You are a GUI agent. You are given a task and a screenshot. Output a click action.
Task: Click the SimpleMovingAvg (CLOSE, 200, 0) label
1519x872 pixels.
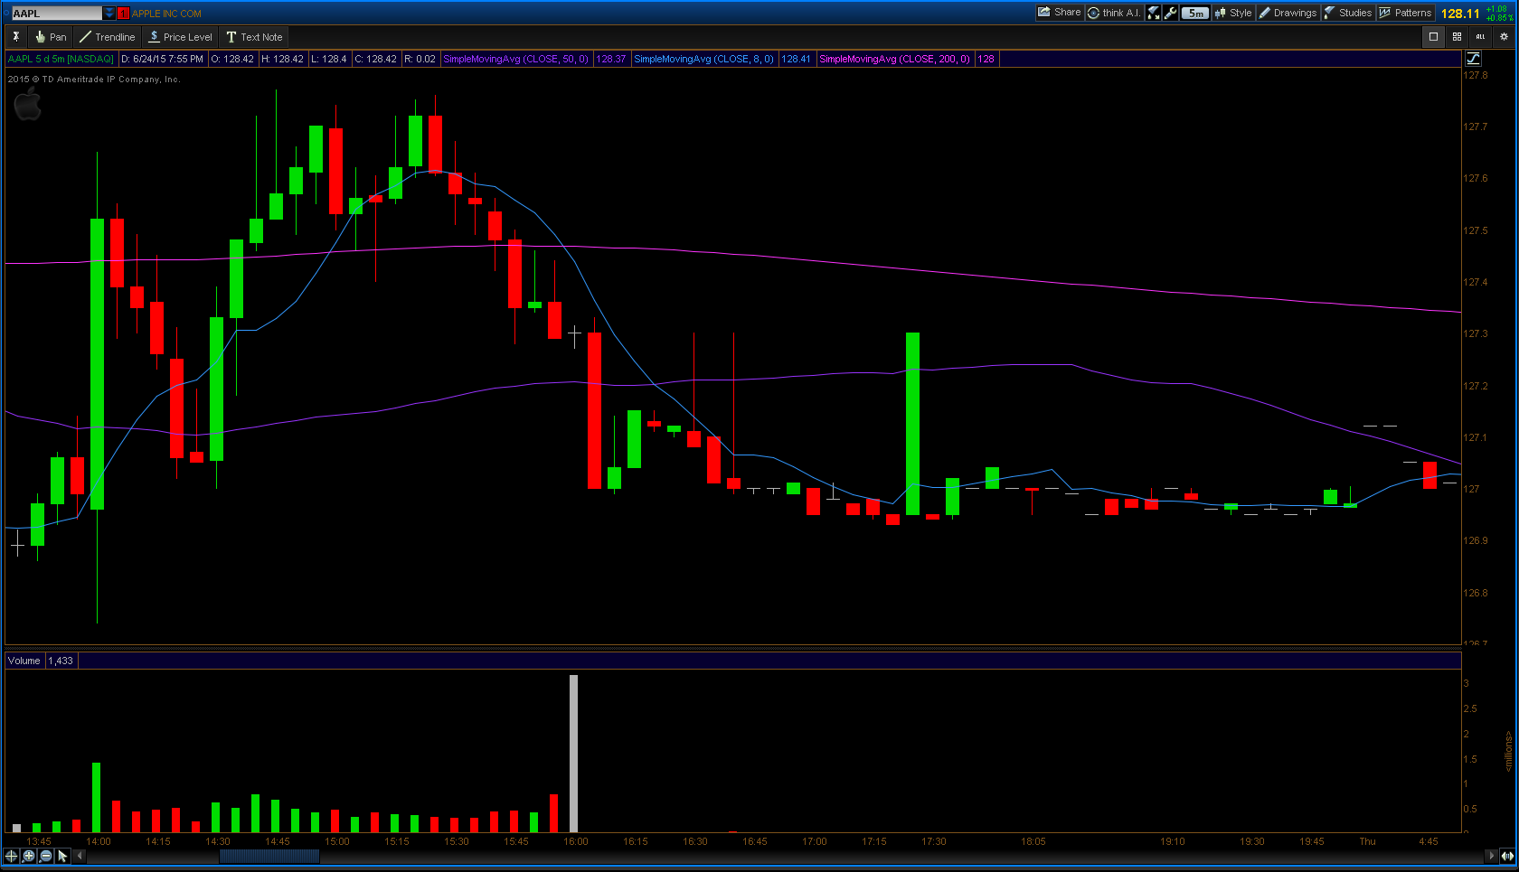tap(894, 59)
